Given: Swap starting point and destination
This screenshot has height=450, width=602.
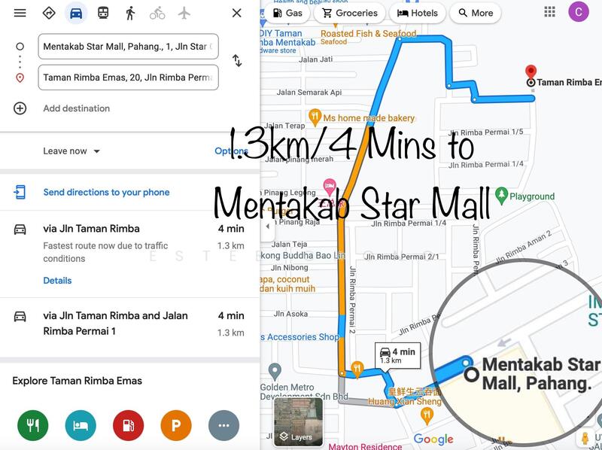Looking at the screenshot, I should click(237, 61).
